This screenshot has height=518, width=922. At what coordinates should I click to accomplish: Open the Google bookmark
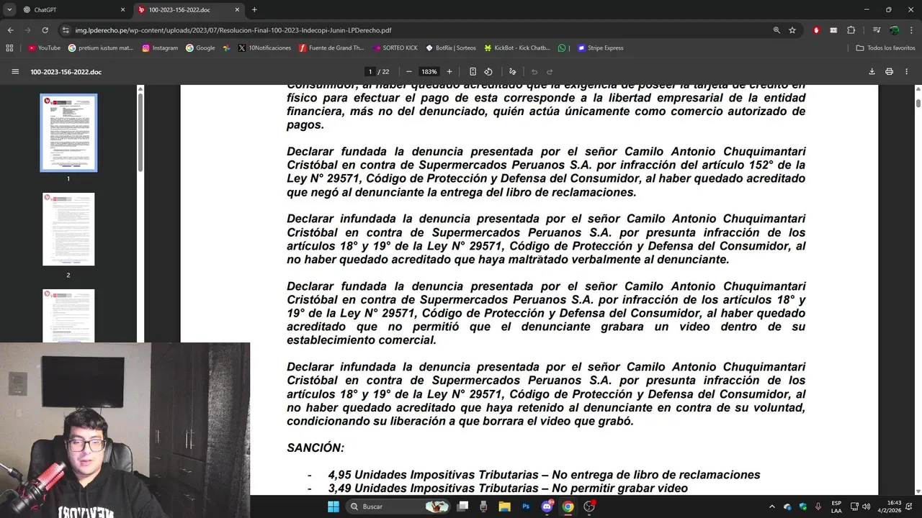coord(200,48)
